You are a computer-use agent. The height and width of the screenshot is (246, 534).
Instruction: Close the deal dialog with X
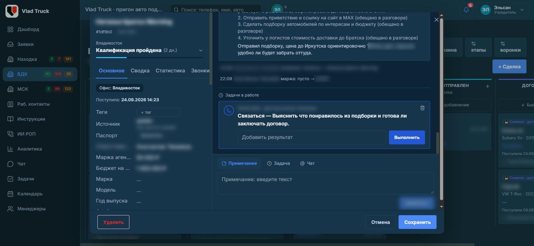pos(437,20)
